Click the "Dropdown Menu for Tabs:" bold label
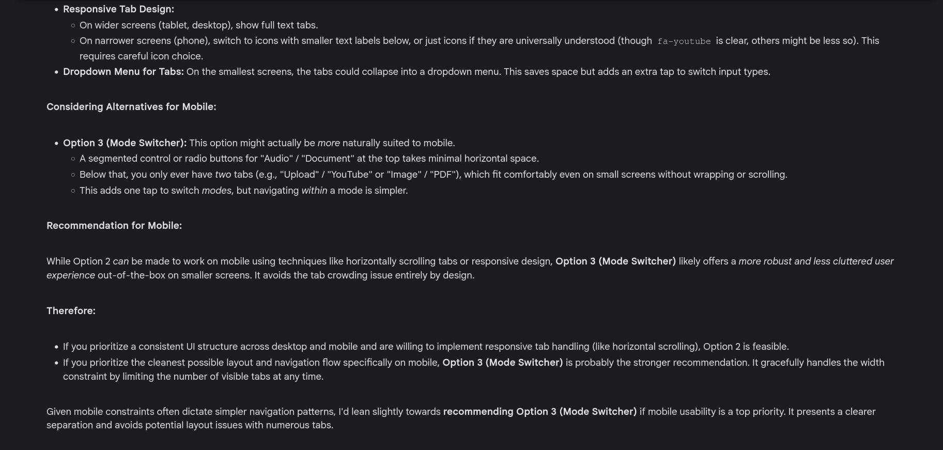Viewport: 943px width, 450px height. (123, 72)
